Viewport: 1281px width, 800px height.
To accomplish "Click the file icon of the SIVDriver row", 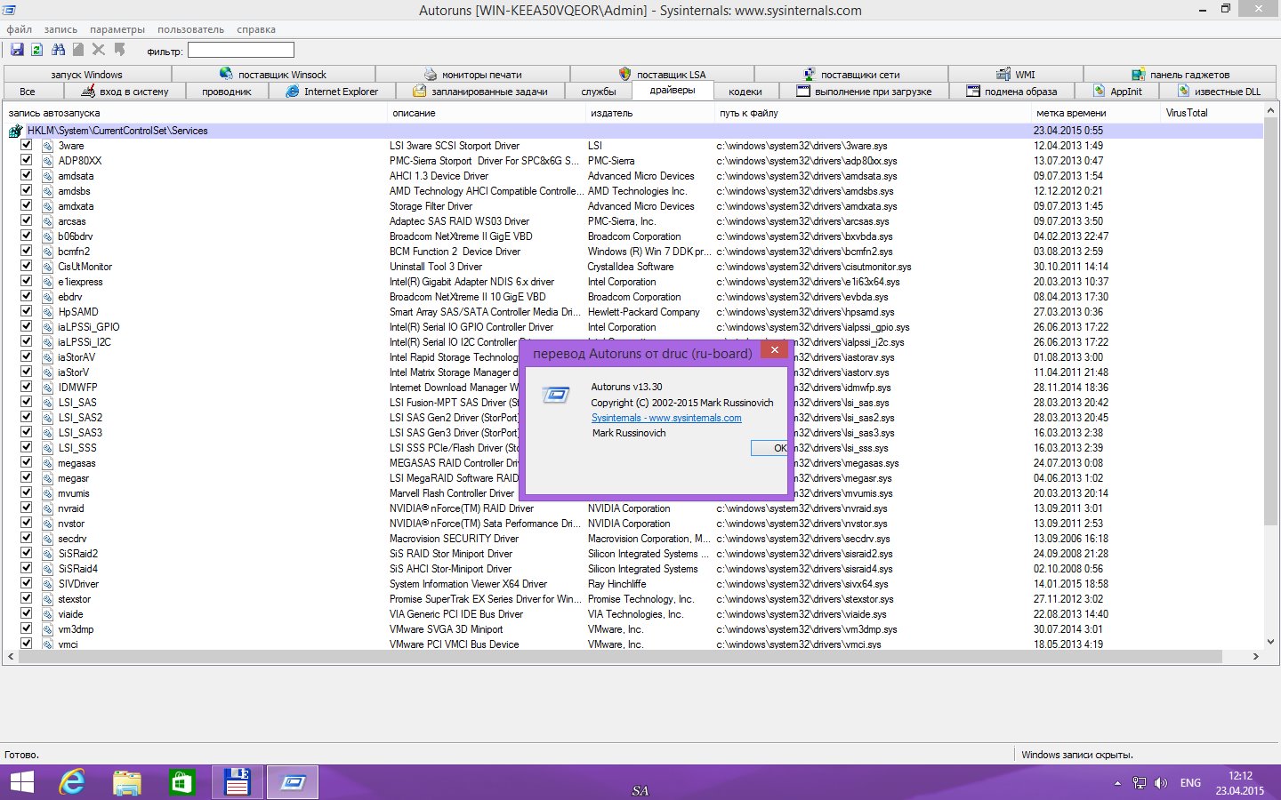I will click(47, 584).
